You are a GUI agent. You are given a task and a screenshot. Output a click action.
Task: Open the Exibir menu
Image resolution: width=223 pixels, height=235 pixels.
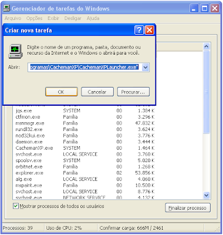(53, 18)
